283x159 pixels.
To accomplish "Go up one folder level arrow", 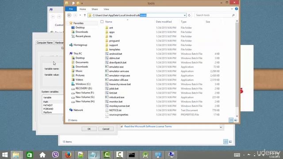I will point(84,15).
